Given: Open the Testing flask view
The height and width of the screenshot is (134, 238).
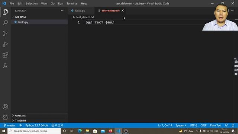Looking at the screenshot, I should click(5, 66).
